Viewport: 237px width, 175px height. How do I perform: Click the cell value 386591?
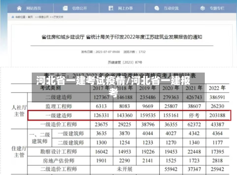pyautogui.click(x=217, y=97)
